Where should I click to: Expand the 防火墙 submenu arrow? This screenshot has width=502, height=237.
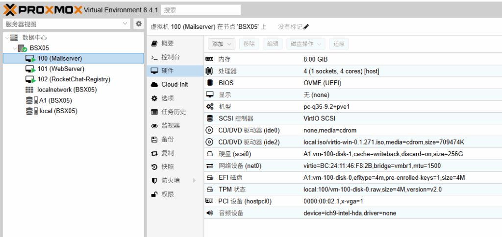(x=194, y=180)
